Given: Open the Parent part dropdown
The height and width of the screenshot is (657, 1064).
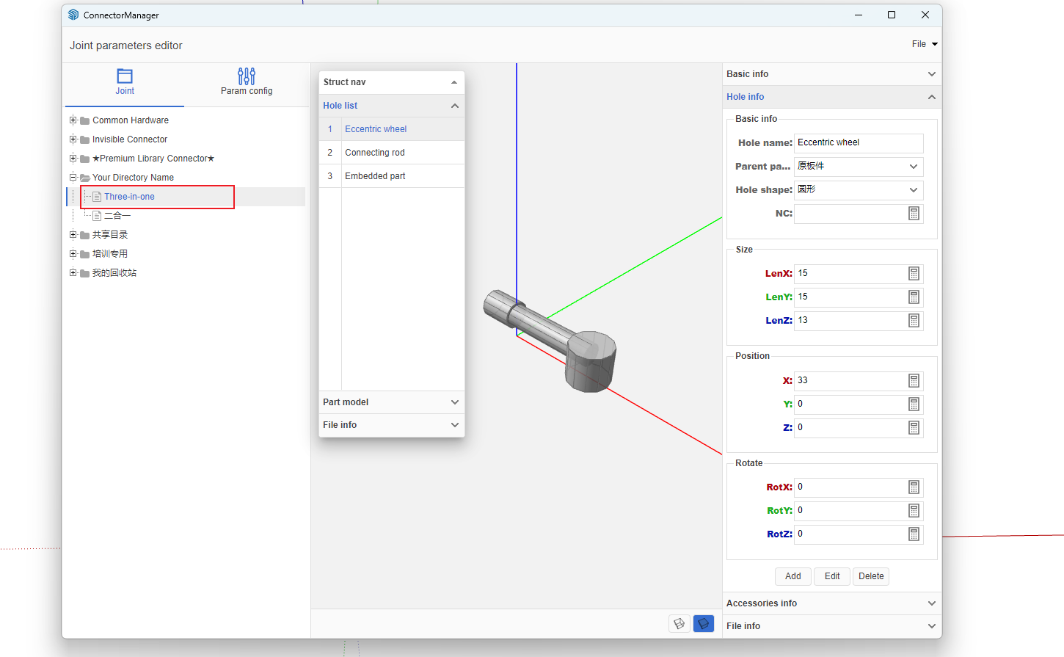Looking at the screenshot, I should [858, 167].
